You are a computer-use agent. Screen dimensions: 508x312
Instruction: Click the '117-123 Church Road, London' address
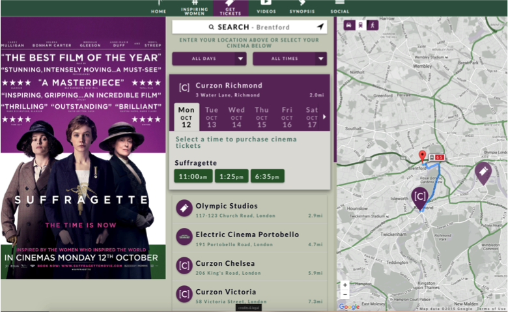(236, 216)
